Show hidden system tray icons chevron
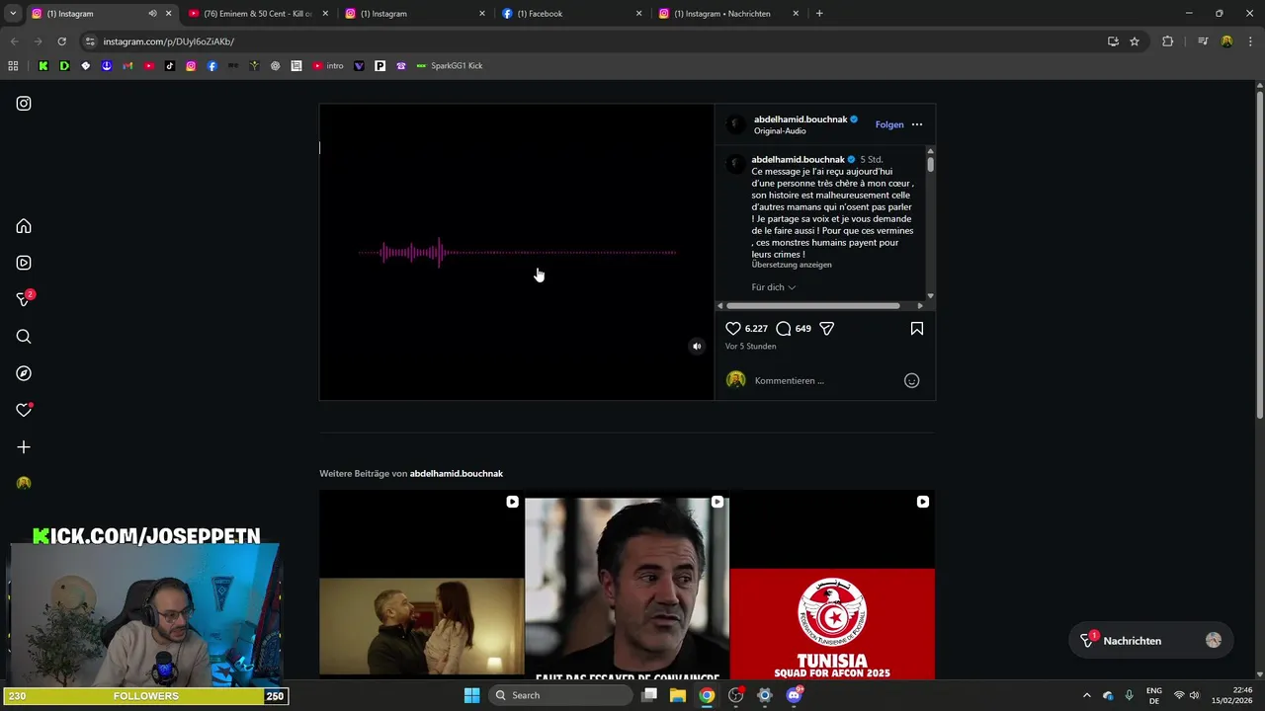 [1087, 695]
